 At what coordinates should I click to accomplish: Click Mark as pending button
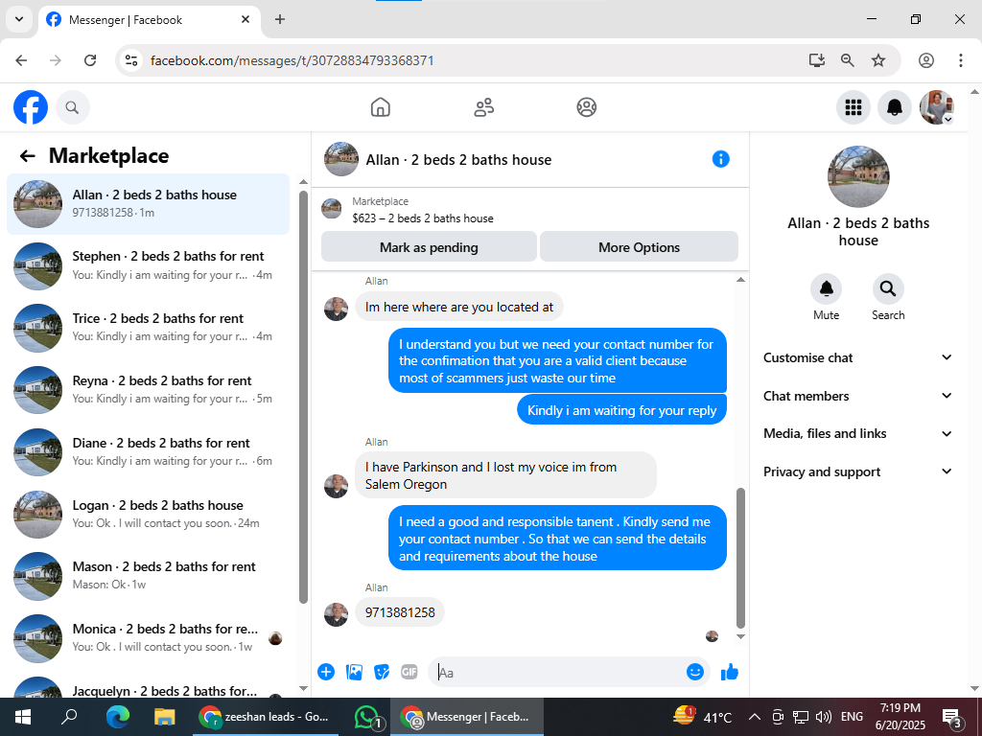[429, 247]
